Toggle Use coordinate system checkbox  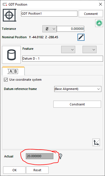6,80
